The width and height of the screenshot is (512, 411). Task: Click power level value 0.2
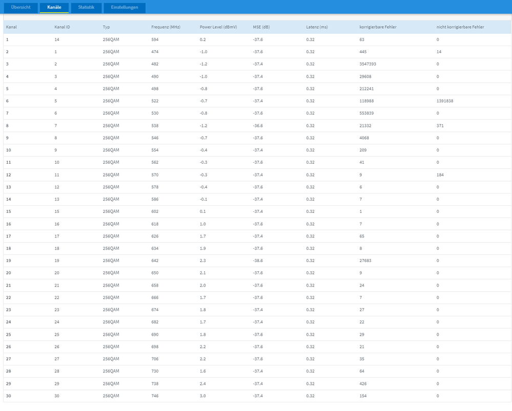pyautogui.click(x=203, y=39)
